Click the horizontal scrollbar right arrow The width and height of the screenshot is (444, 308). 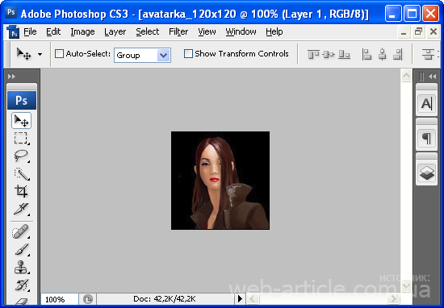(x=393, y=298)
